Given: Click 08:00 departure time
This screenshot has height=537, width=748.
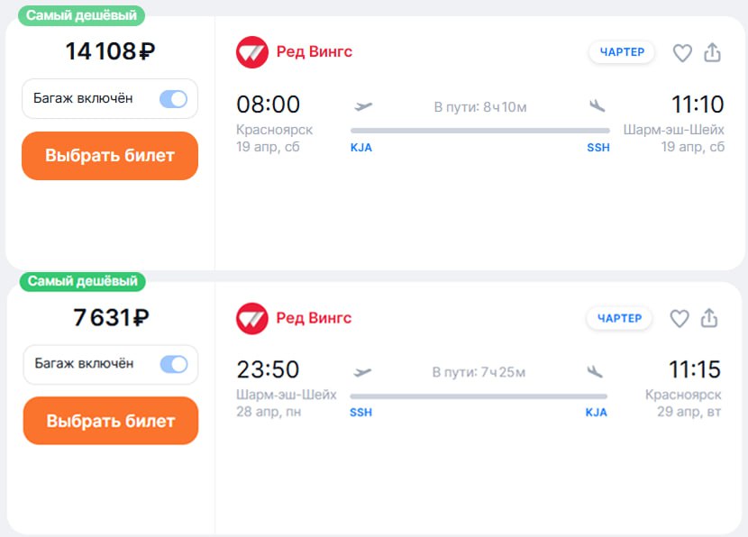Looking at the screenshot, I should pyautogui.click(x=268, y=105).
